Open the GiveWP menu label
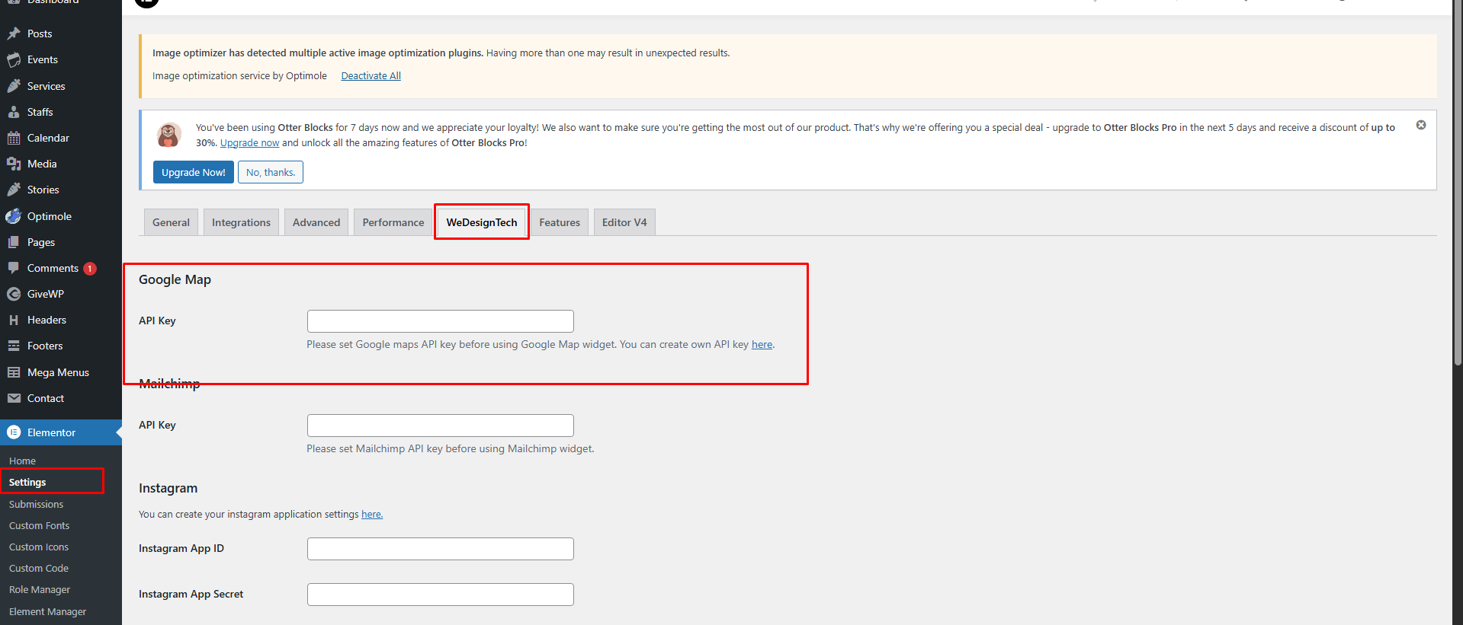 [46, 294]
